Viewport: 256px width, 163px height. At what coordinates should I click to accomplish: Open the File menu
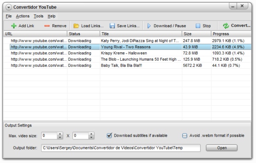9,16
